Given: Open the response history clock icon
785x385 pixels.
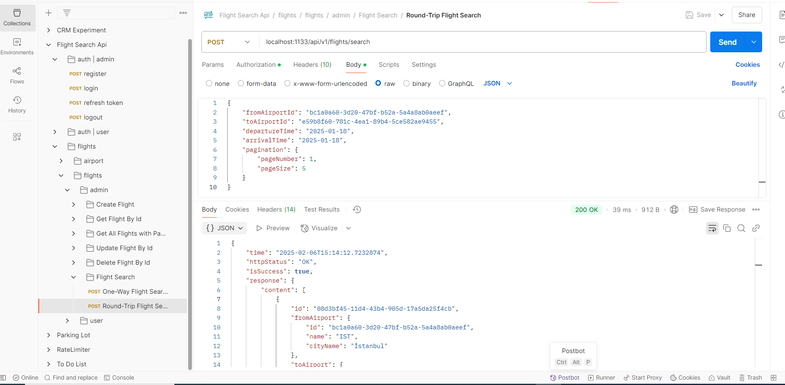Looking at the screenshot, I should pyautogui.click(x=357, y=210).
